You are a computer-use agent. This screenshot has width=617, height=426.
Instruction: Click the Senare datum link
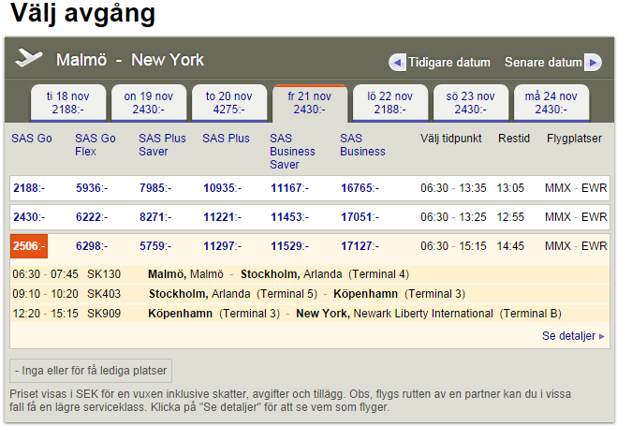543,62
